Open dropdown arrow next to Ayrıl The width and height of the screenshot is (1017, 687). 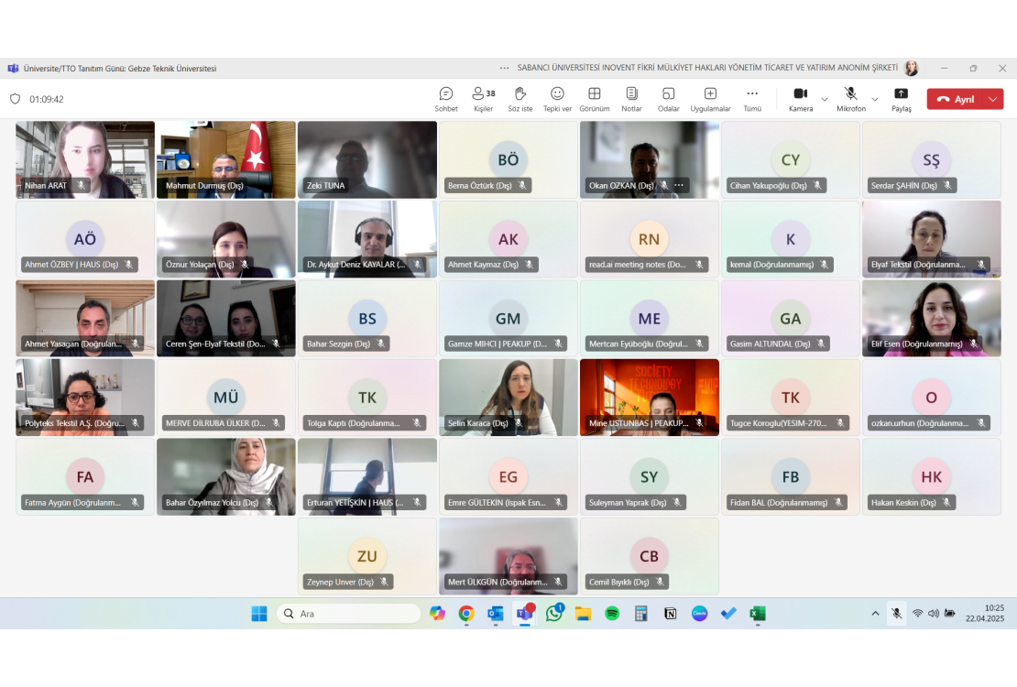coord(993,99)
